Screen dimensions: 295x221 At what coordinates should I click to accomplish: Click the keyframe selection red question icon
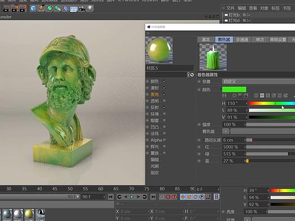(174, 197)
